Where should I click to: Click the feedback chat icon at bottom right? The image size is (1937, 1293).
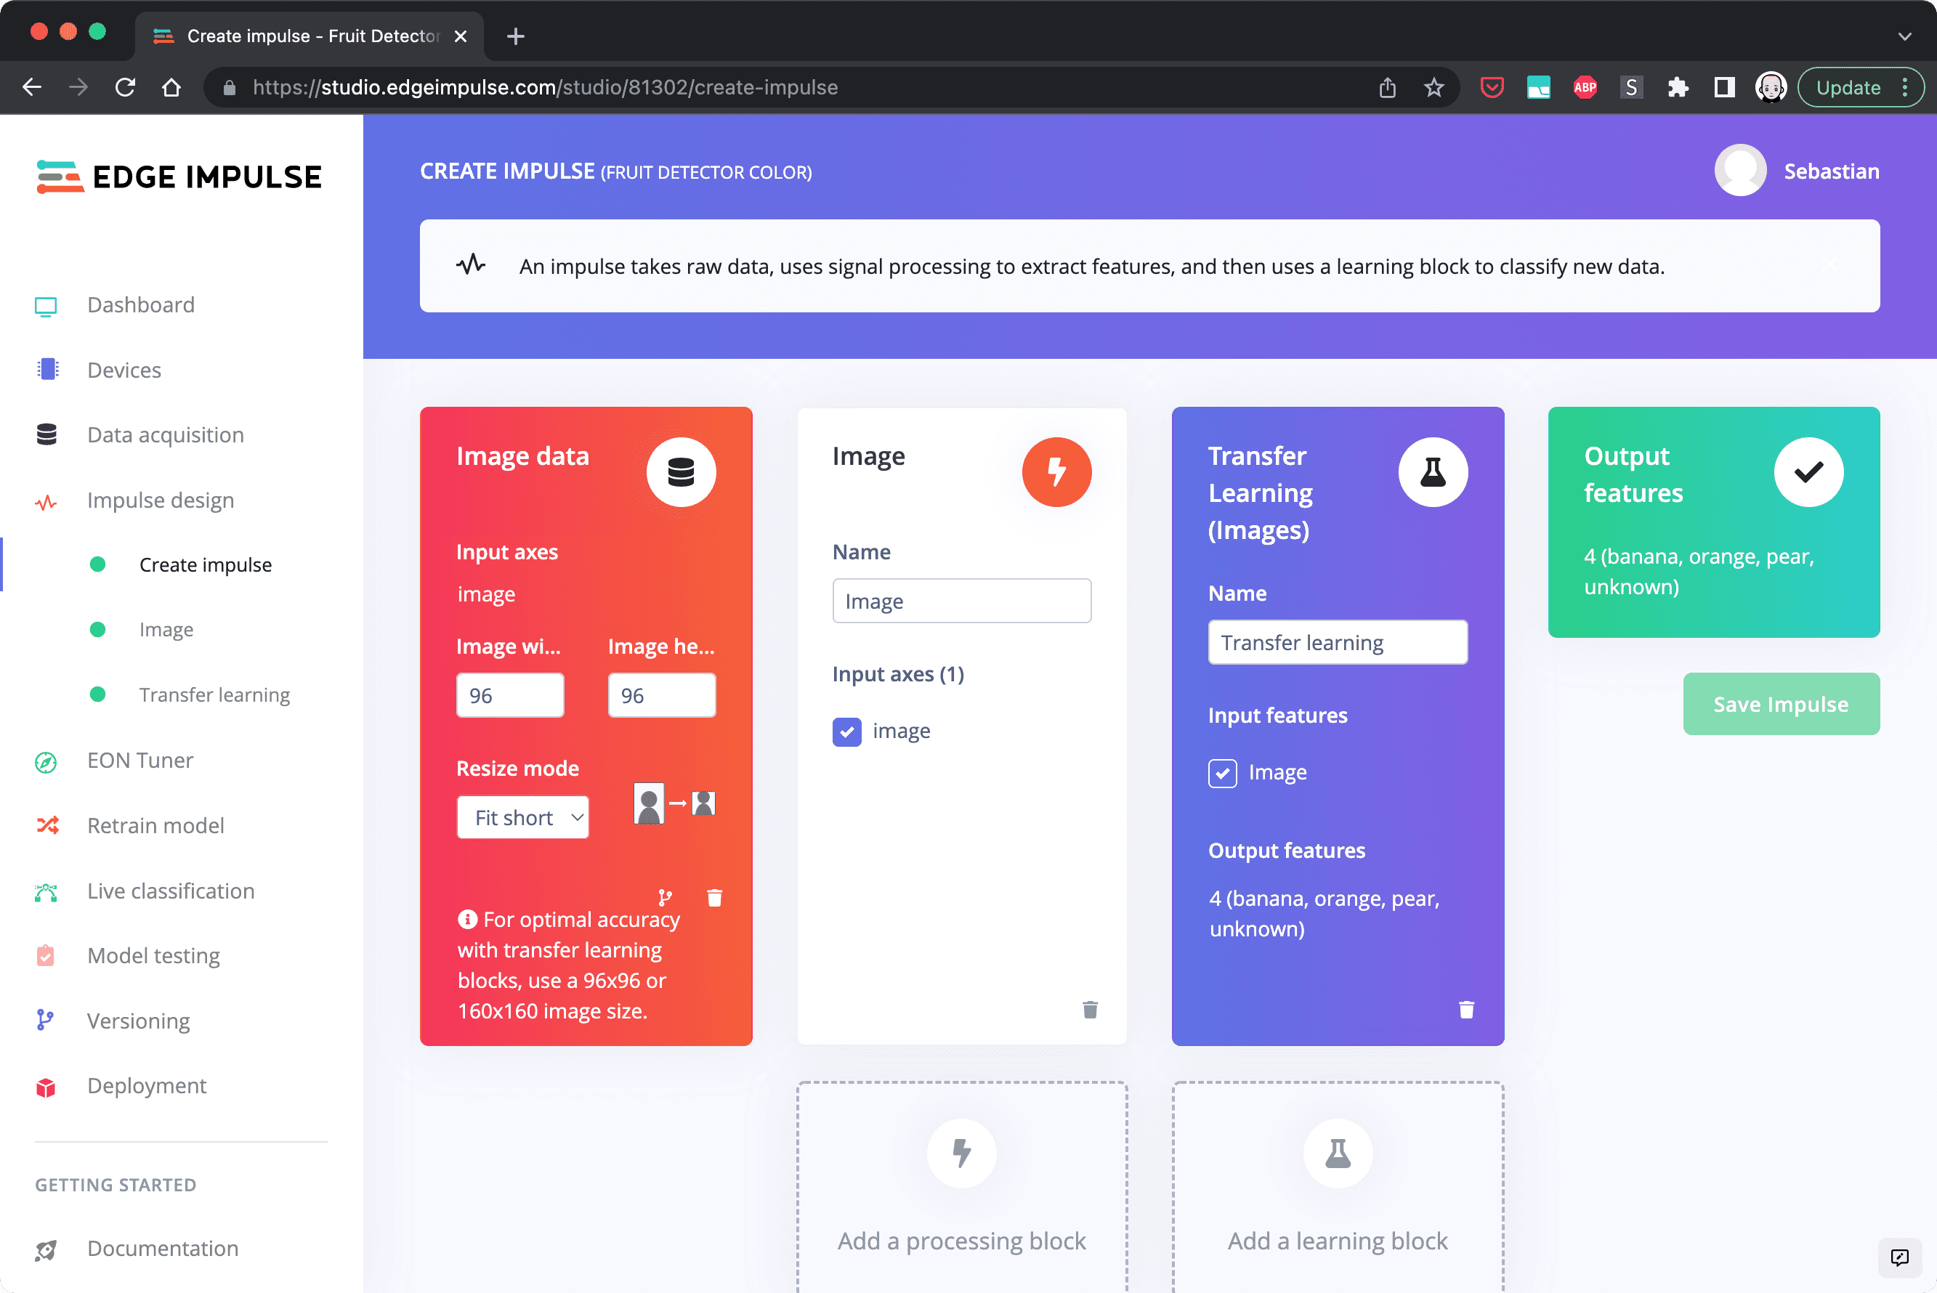tap(1899, 1257)
